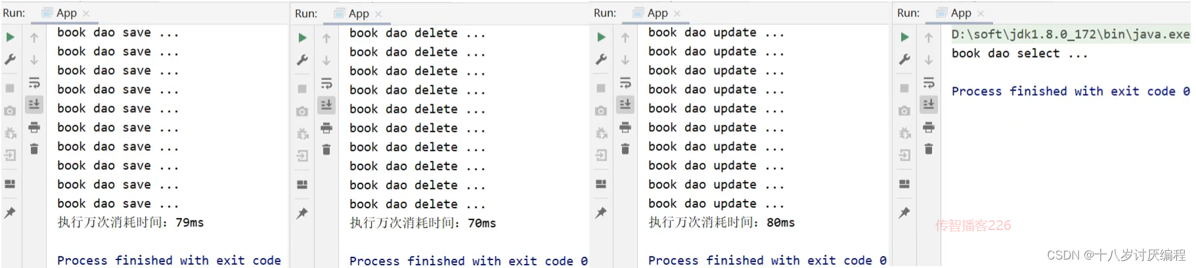
Task: Open wrench settings in update output panel
Action: coord(601,60)
